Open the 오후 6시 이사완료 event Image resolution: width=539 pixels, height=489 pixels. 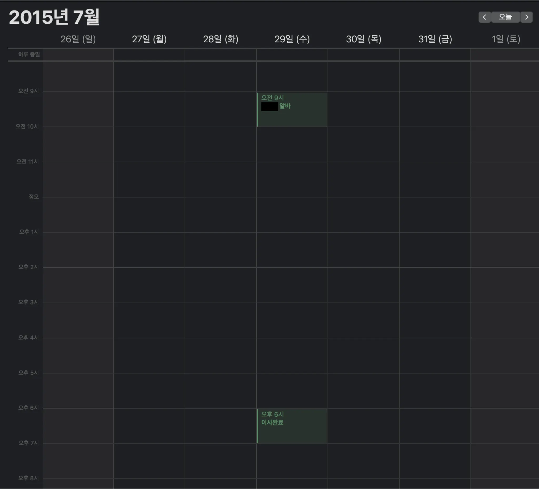coord(292,426)
